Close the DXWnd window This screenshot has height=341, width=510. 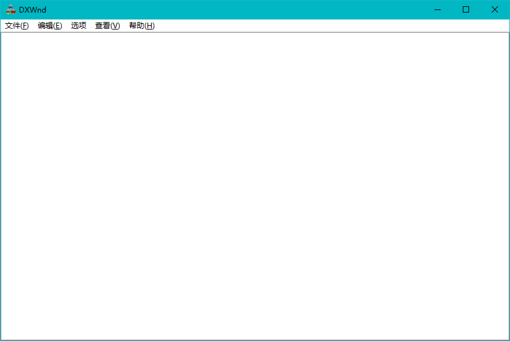click(495, 9)
